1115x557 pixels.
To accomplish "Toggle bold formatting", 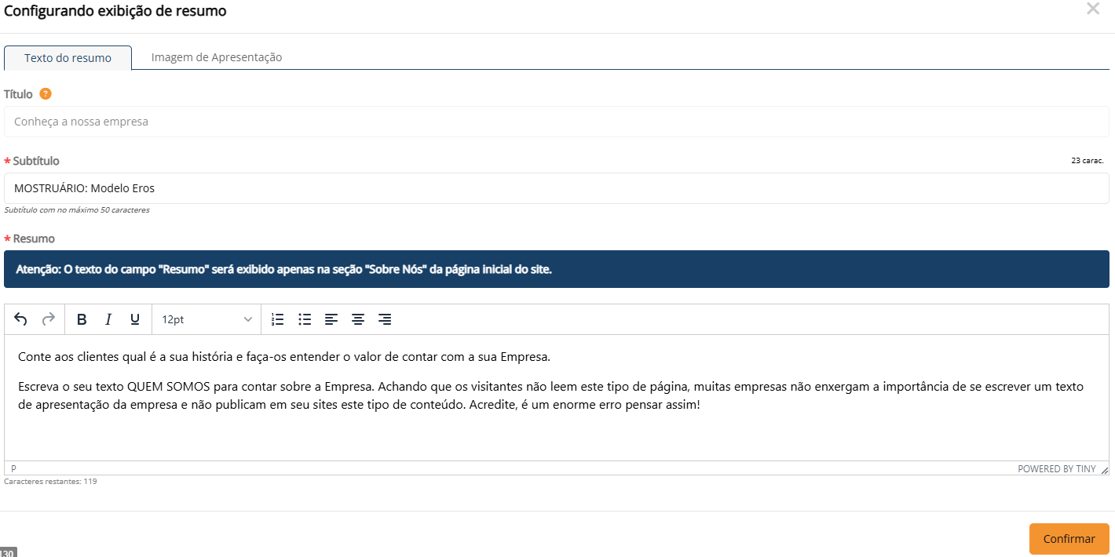I will pos(82,319).
